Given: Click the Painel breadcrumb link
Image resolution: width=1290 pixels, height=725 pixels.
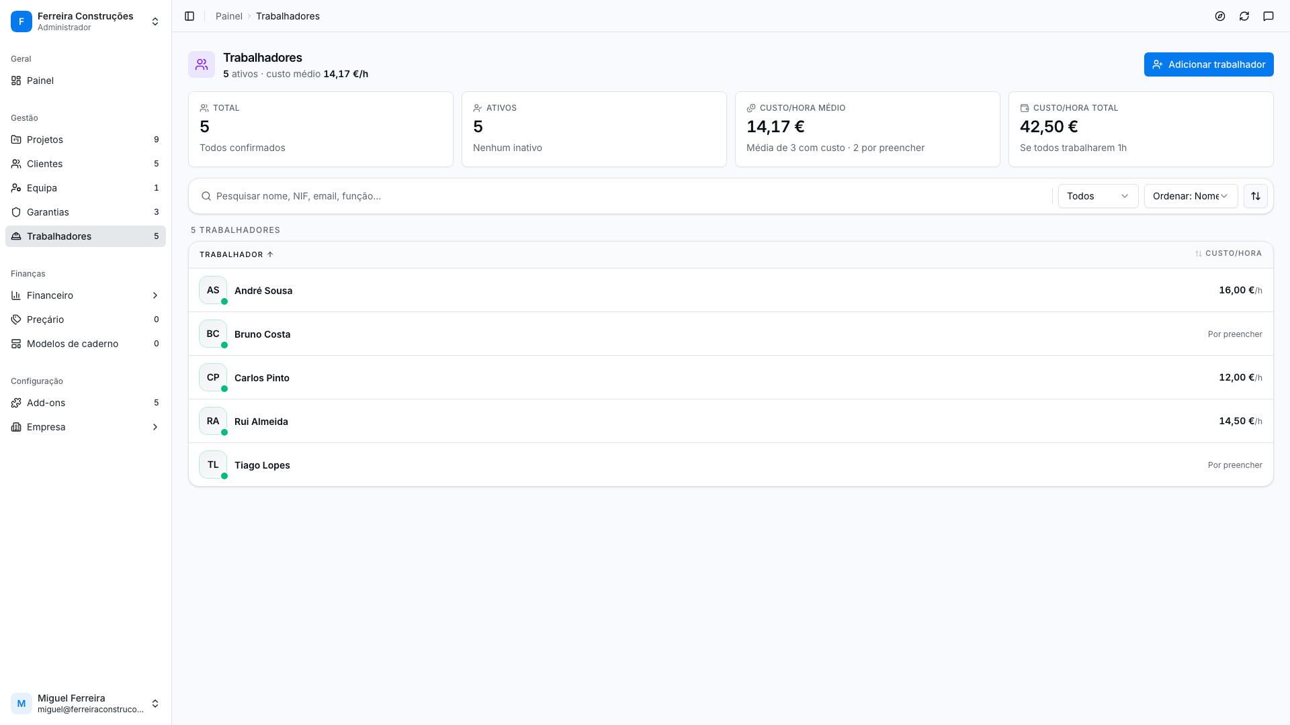Looking at the screenshot, I should (228, 16).
